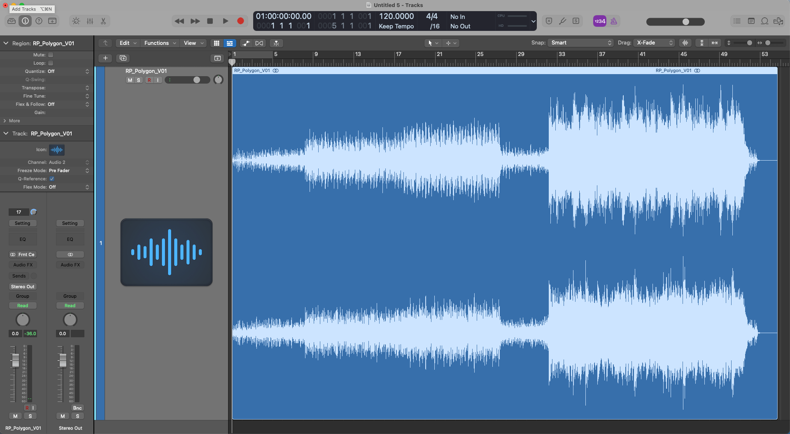This screenshot has width=790, height=434.
Task: Click the Stereo Out button on the channel strip
Action: (23, 287)
